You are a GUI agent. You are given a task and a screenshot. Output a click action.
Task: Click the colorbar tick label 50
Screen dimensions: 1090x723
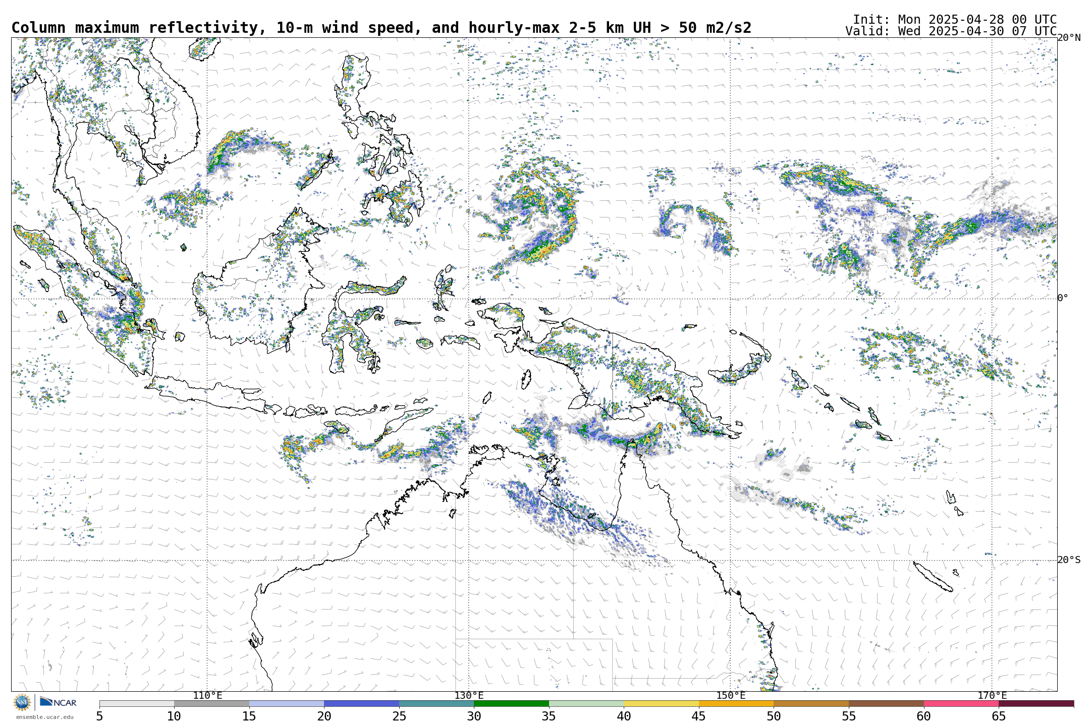(774, 716)
